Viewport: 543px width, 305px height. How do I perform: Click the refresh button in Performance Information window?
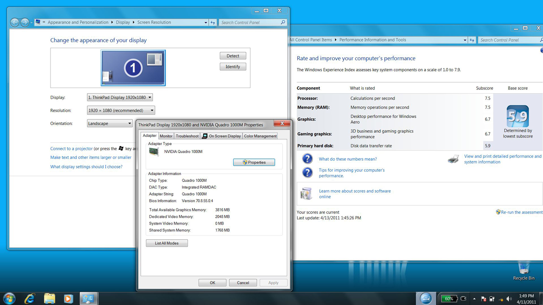click(472, 40)
